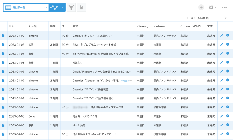Open record detail icon for 帳簿付け row
This screenshot has width=233, height=140.
coord(3,62)
